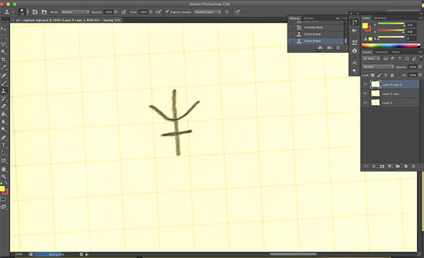
Task: Add a layer mask from Layers footer
Action: [382, 166]
